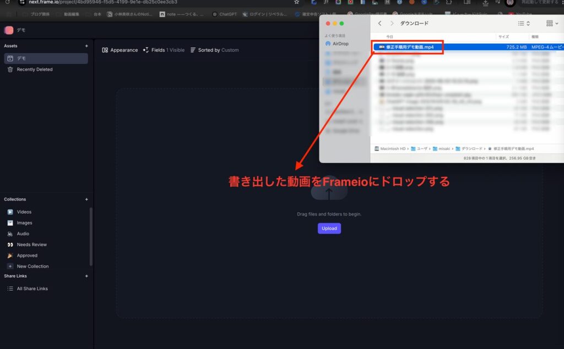Click the Finder back chevron
Viewport: 564px width, 349px height.
click(380, 23)
